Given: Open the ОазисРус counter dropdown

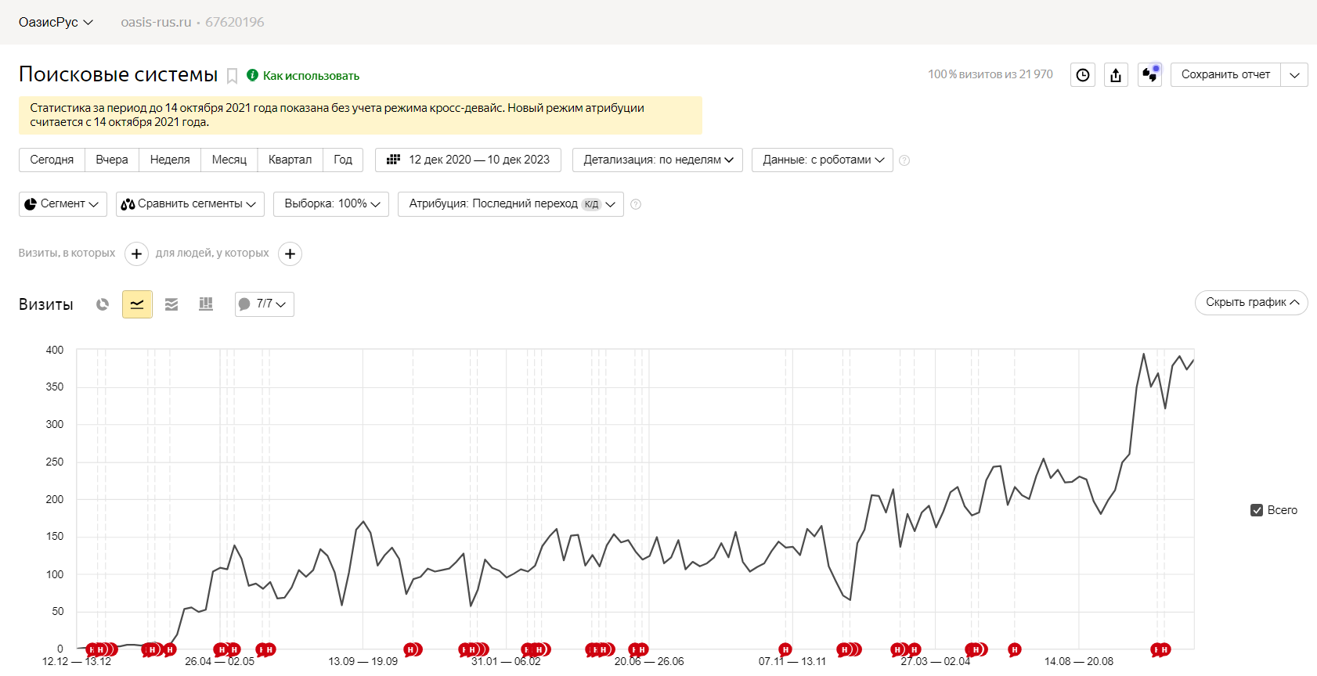Looking at the screenshot, I should tap(56, 22).
